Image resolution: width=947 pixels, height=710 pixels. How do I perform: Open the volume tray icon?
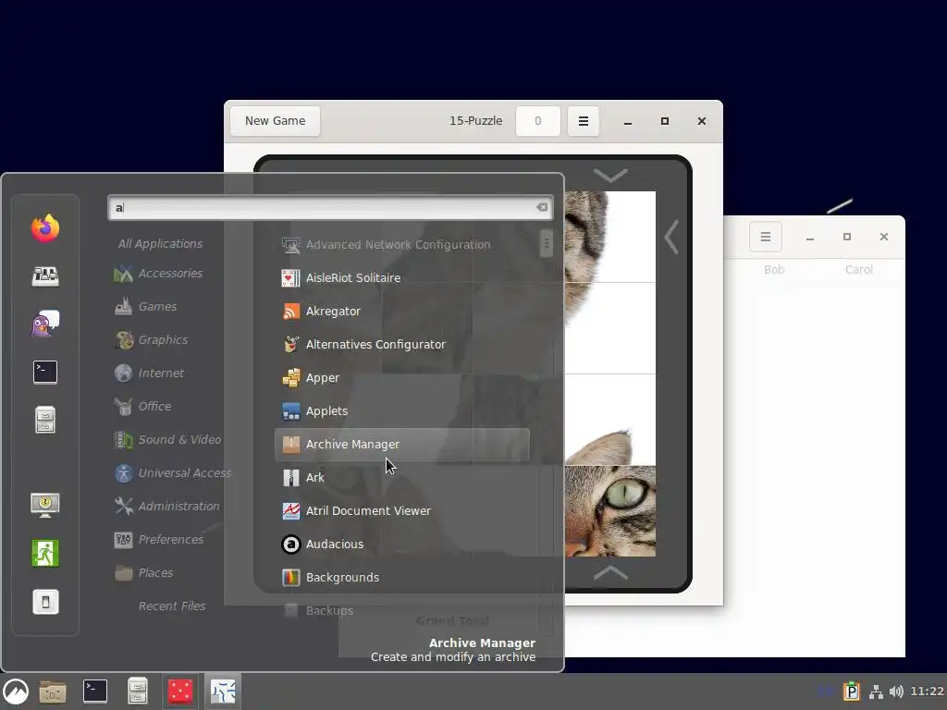(x=896, y=692)
